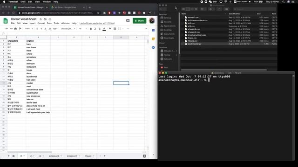Open Google Tasks side panel icon
This screenshot has width=298, height=167.
pyautogui.click(x=153, y=47)
